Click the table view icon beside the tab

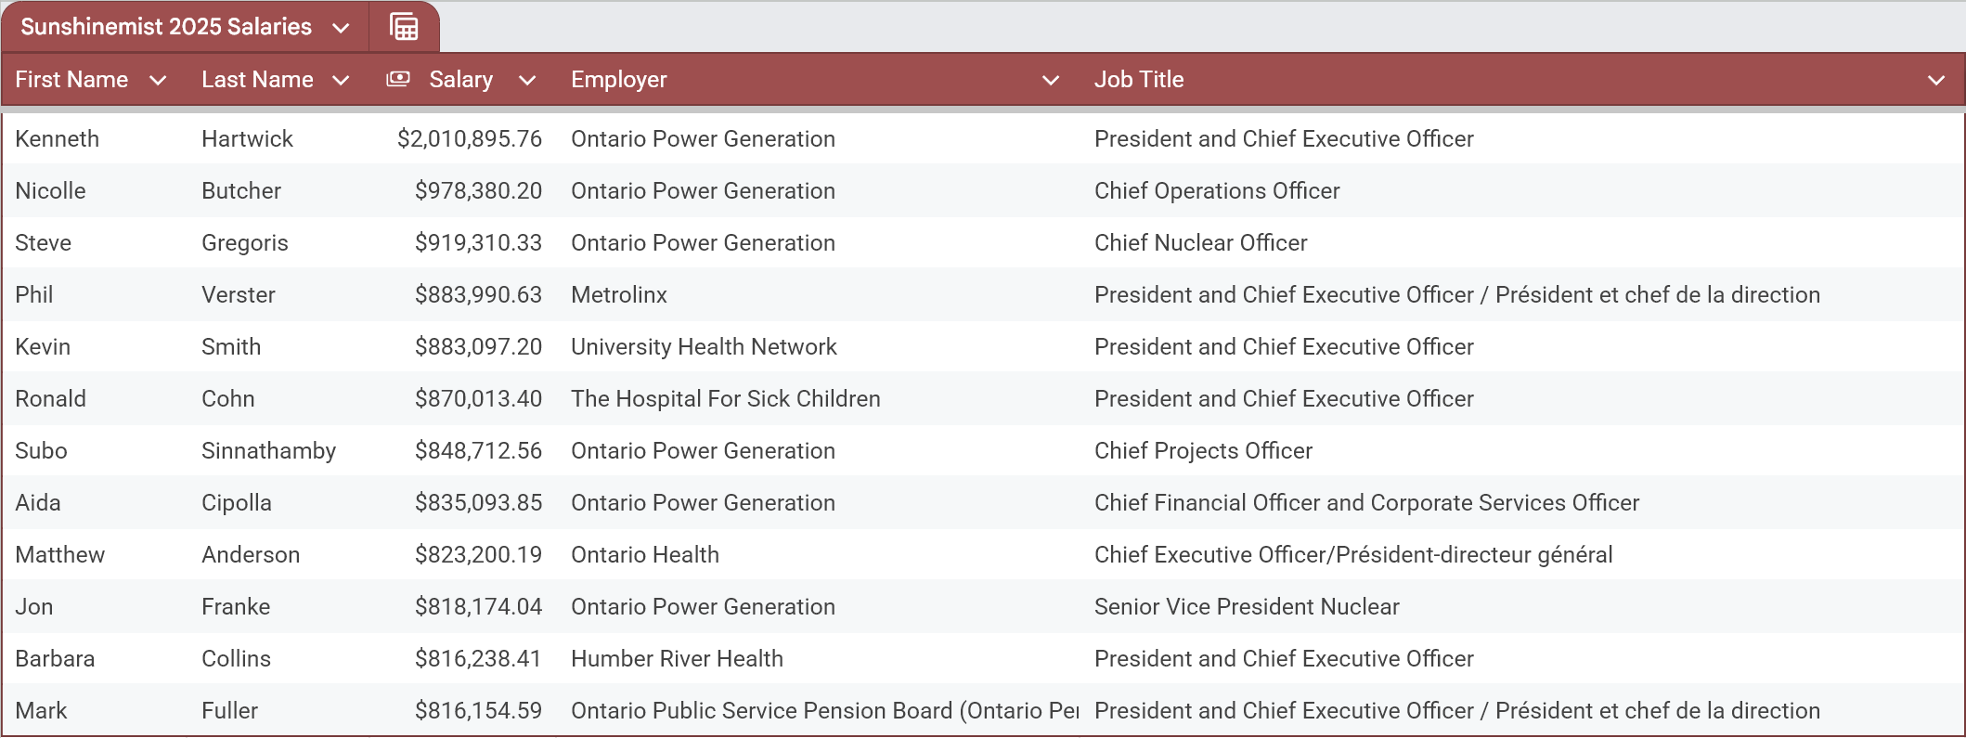(x=404, y=27)
